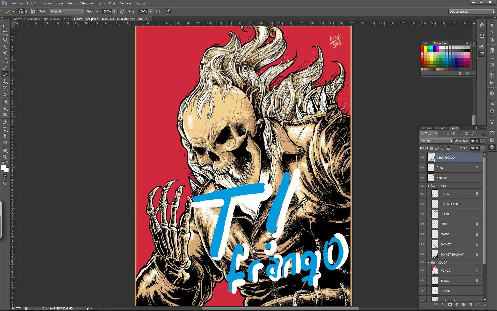Click the horizontal canvas scrollbar

(281, 308)
